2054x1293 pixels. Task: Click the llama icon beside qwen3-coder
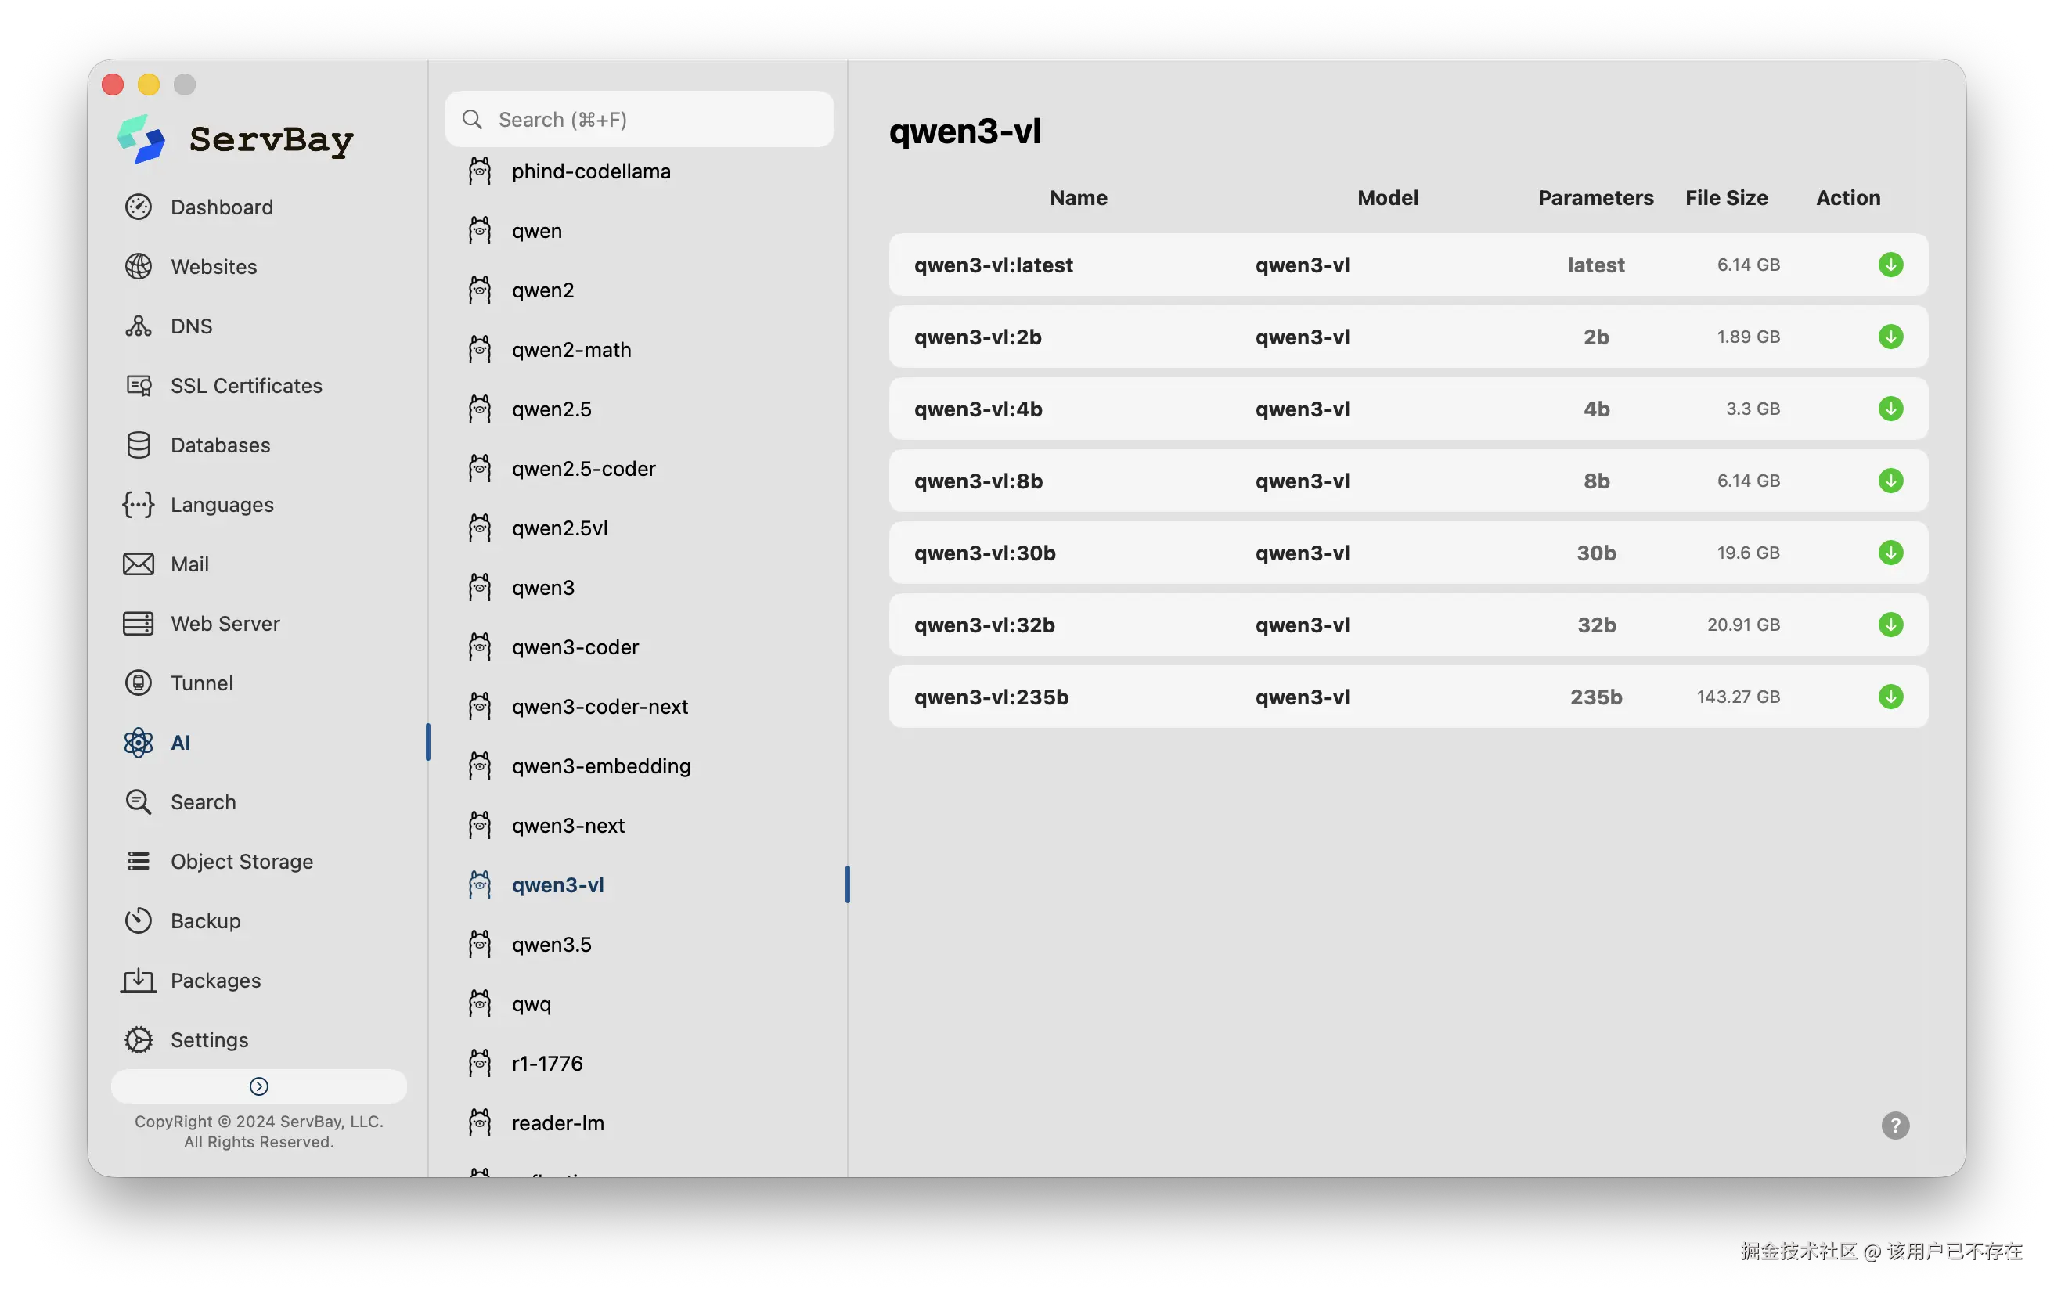479,646
